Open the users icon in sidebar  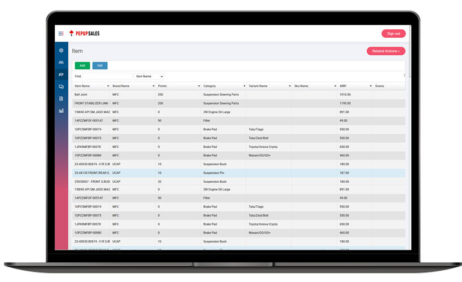point(61,63)
